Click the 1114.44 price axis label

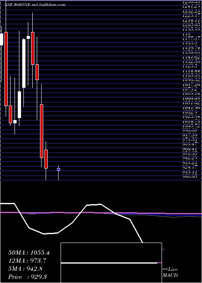(191, 71)
